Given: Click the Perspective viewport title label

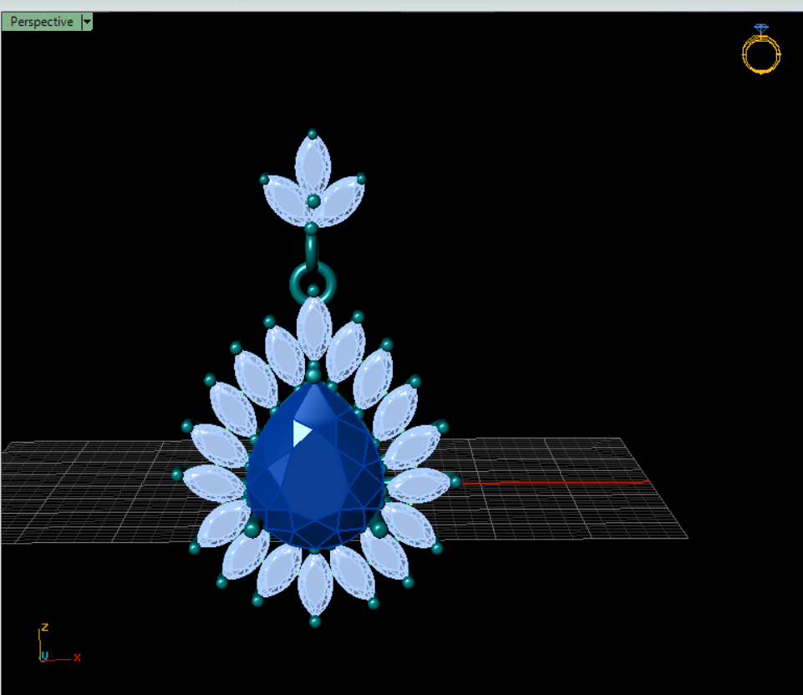Looking at the screenshot, I should coord(41,22).
